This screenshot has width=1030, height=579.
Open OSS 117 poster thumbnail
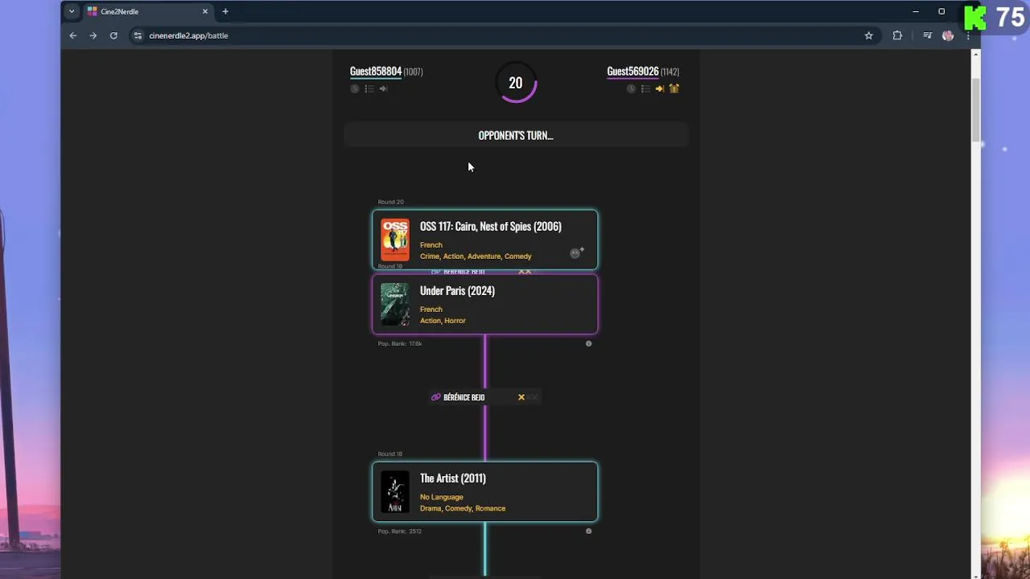click(x=395, y=240)
